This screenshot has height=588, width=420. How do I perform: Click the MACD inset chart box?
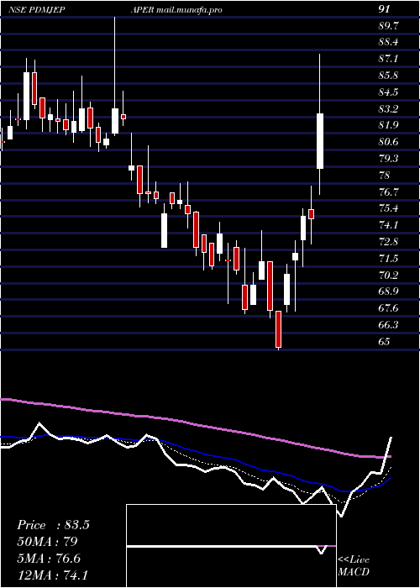(231, 546)
